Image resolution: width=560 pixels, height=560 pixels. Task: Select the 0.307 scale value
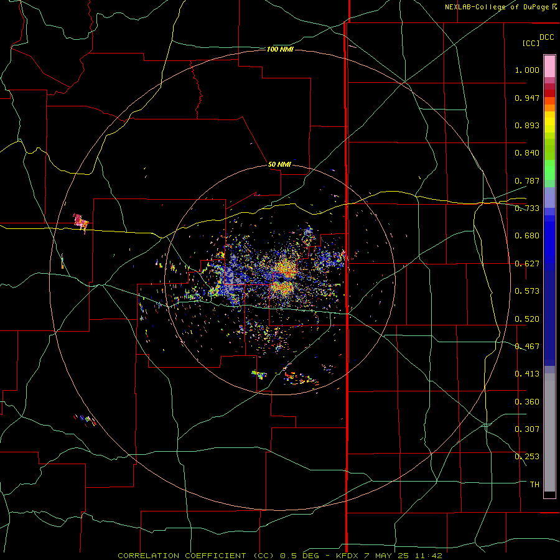click(527, 429)
